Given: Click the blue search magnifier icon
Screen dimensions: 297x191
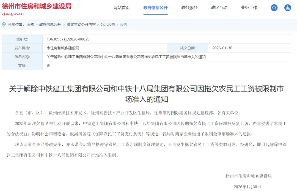Looking at the screenshot, I should (274, 8).
